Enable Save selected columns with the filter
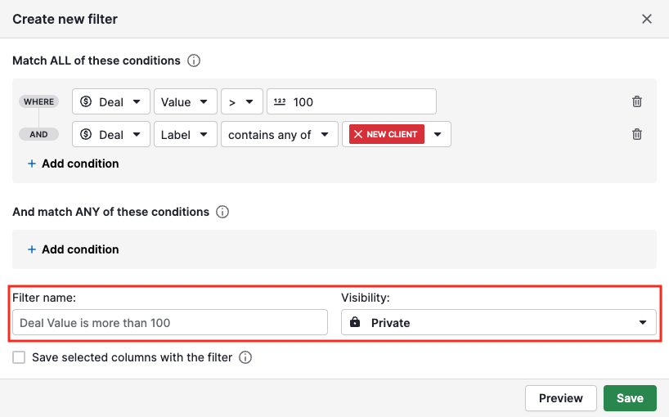The height and width of the screenshot is (417, 669). (19, 357)
